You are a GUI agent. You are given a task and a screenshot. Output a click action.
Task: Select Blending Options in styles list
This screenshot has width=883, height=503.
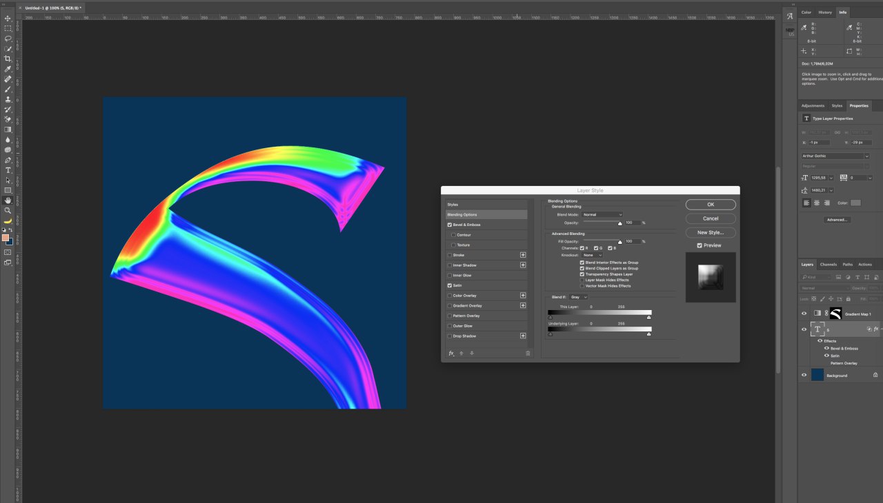[x=486, y=215]
